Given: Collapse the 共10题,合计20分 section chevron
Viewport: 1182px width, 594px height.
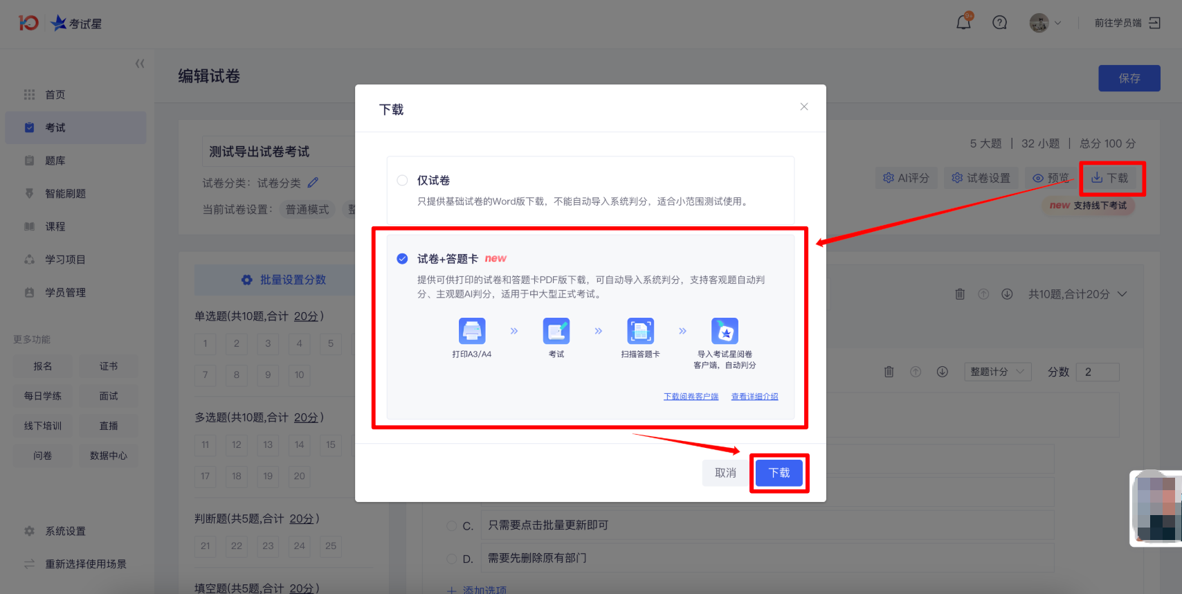Looking at the screenshot, I should [1122, 294].
